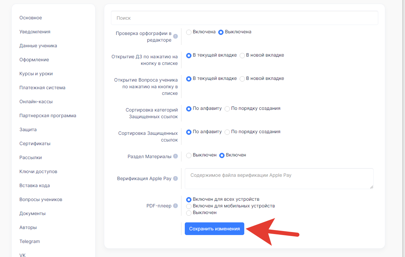405x257 pixels.
Task: Click info icon beside Раздел Материалы
Action: click(x=175, y=156)
